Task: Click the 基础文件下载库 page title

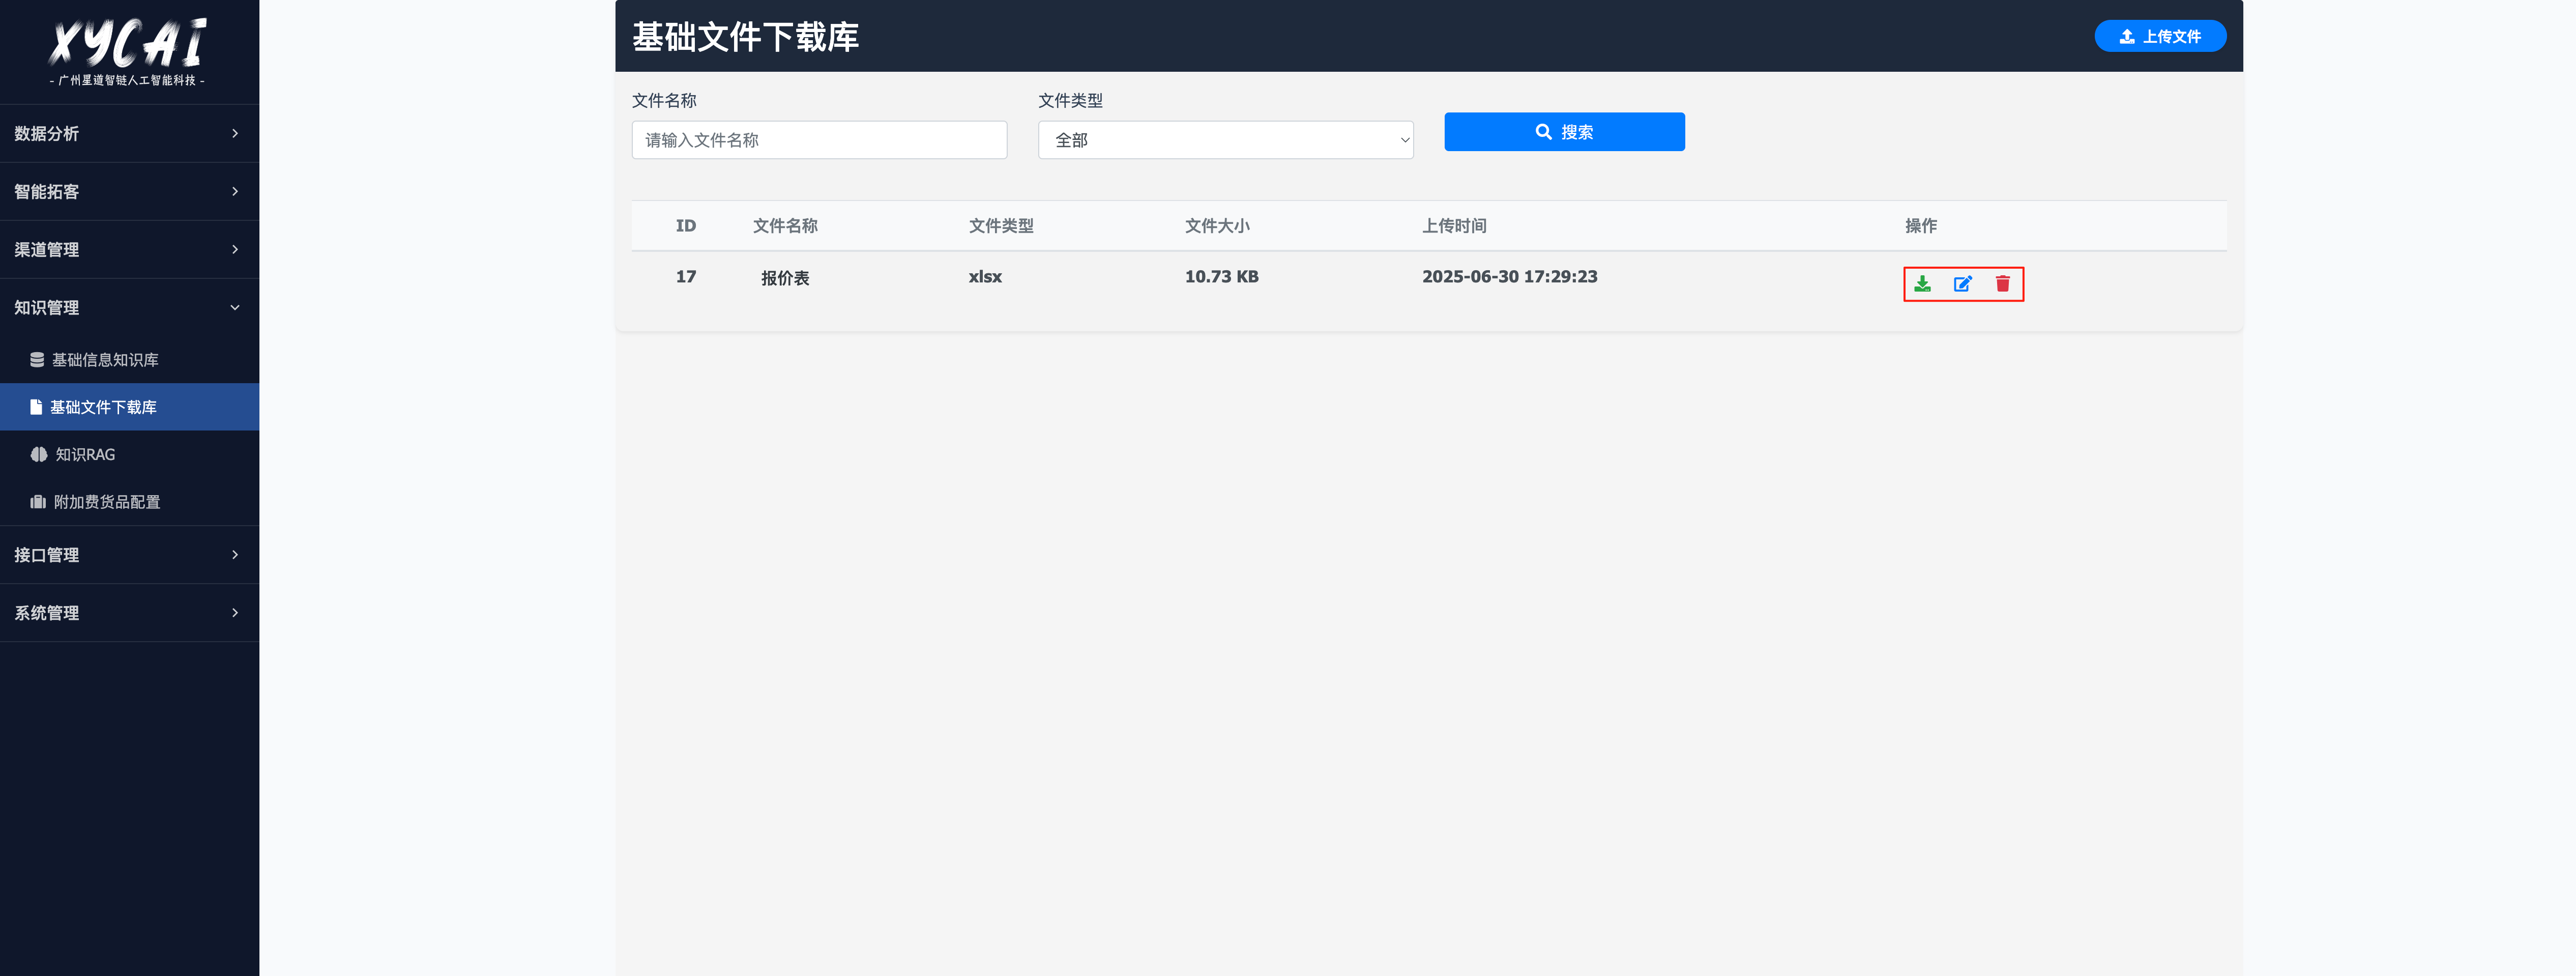Action: (x=746, y=37)
